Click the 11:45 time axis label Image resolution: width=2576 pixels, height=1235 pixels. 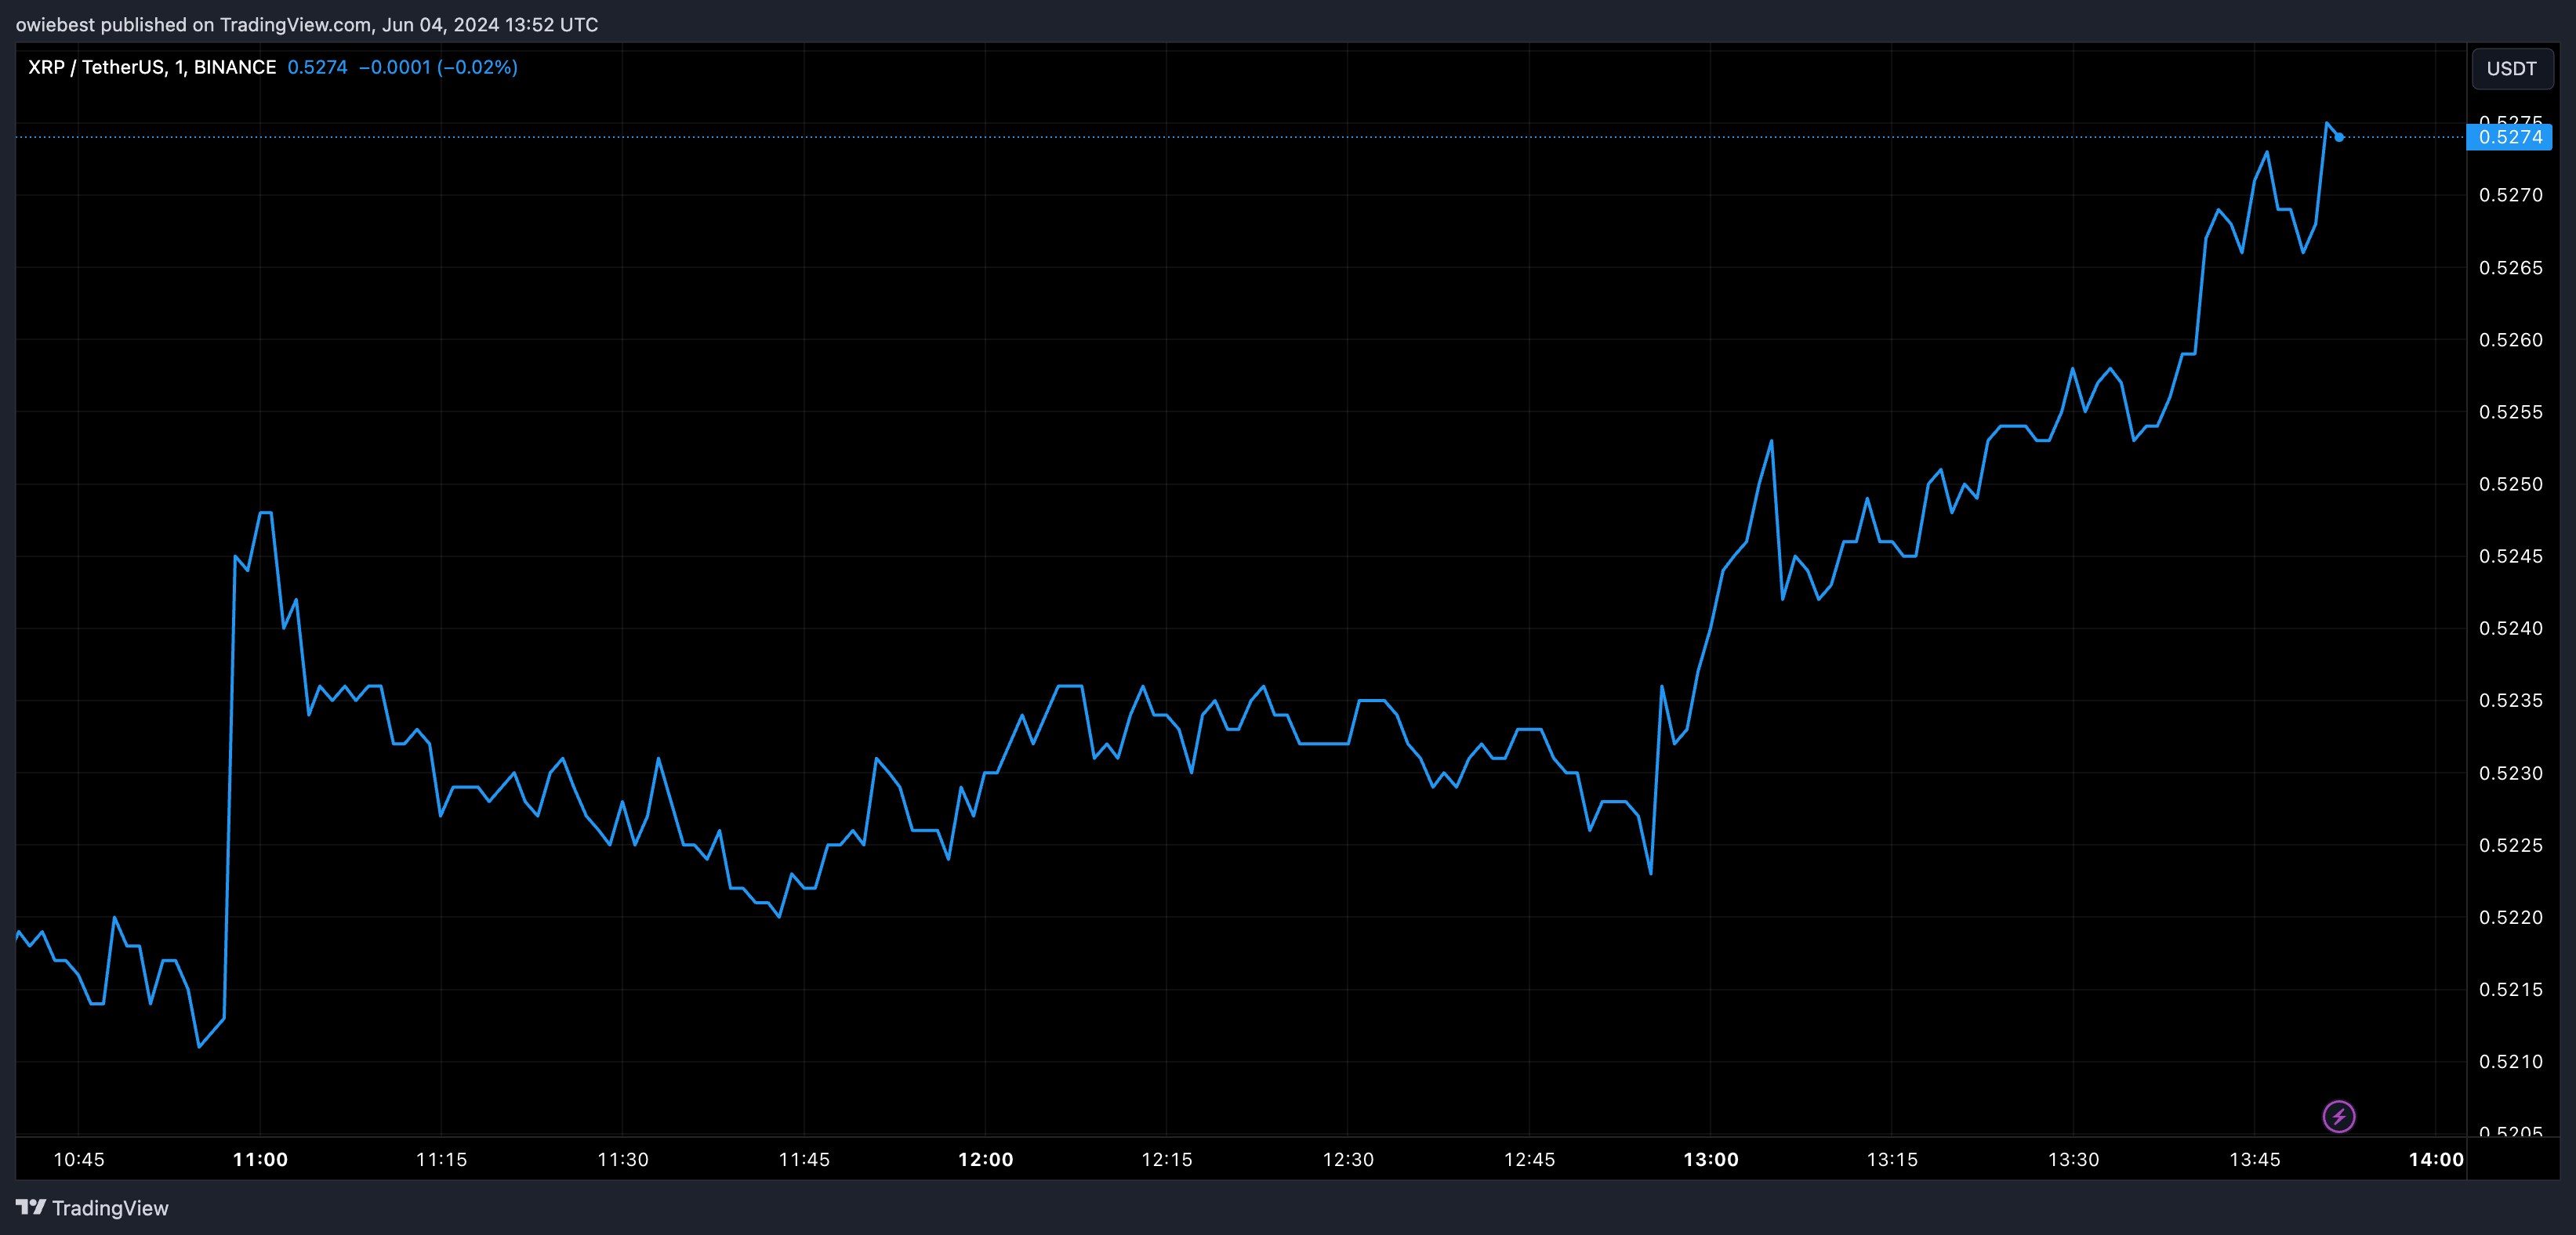[804, 1159]
